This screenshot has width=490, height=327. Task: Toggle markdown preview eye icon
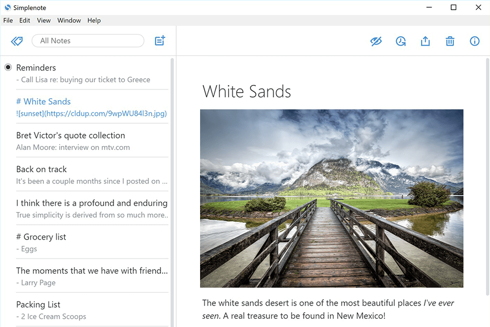[x=376, y=41]
